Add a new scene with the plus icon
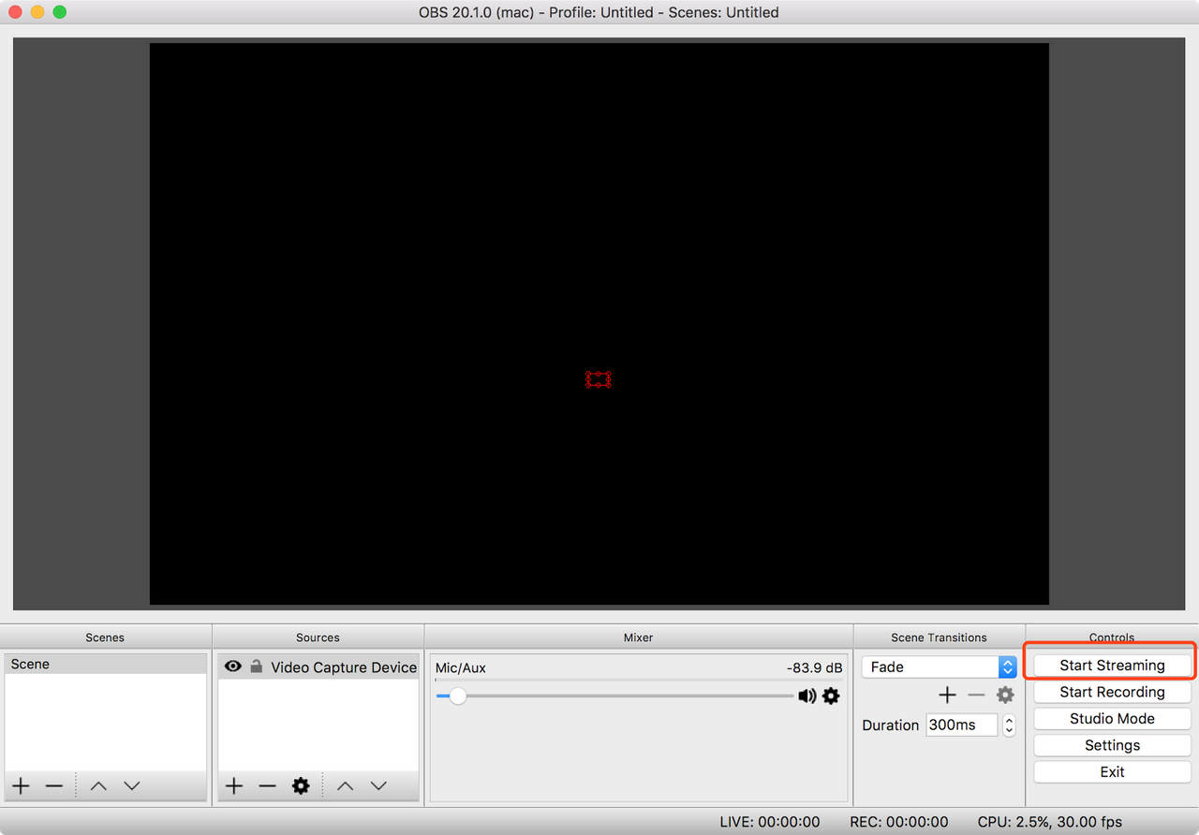Viewport: 1199px width, 835px height. pos(21,785)
